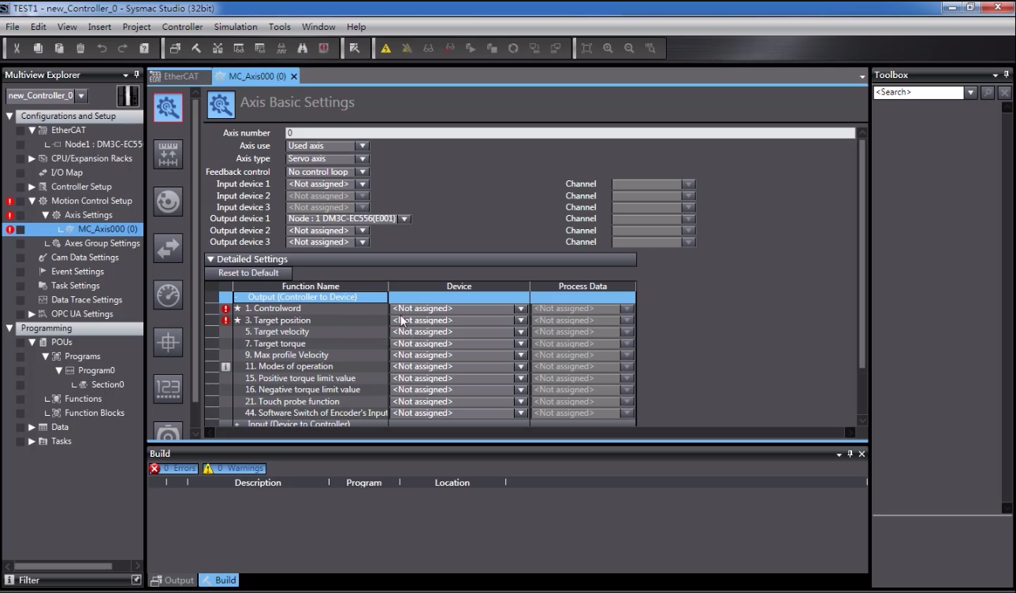1016x593 pixels.
Task: Click the Reset to Default button
Action: (x=248, y=273)
